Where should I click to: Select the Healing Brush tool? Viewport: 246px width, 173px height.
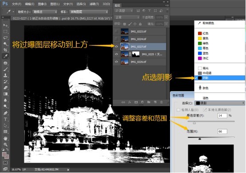click(x=5, y=63)
